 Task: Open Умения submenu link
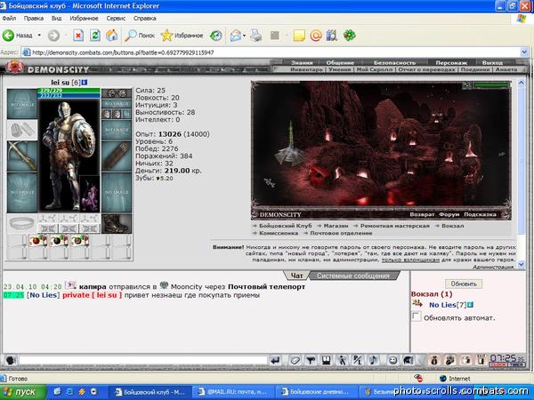(340, 69)
